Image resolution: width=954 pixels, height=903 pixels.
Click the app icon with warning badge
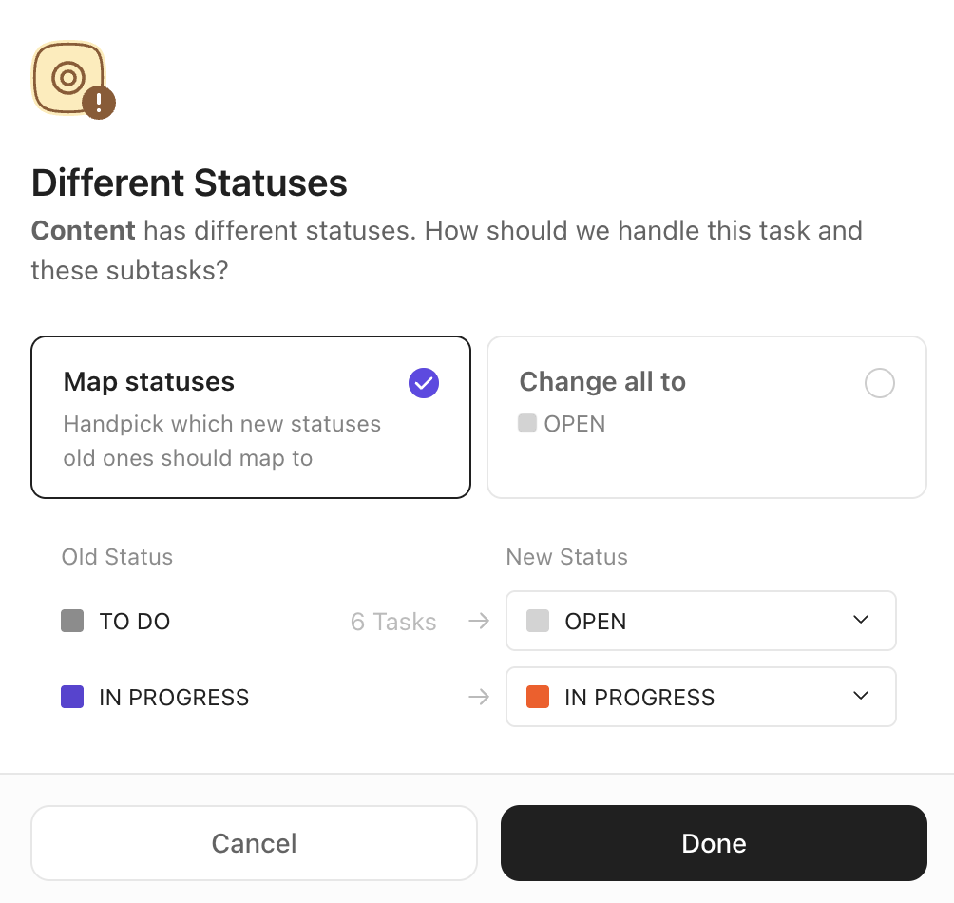[x=71, y=79]
